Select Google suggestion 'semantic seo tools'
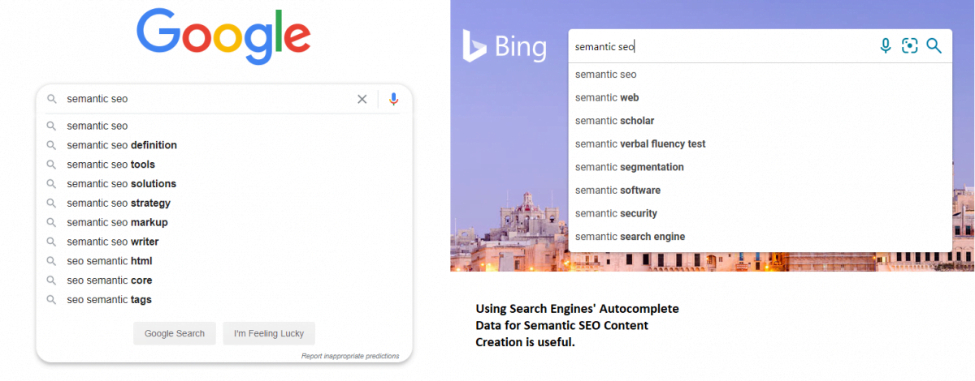The width and height of the screenshot is (975, 381). pos(110,165)
